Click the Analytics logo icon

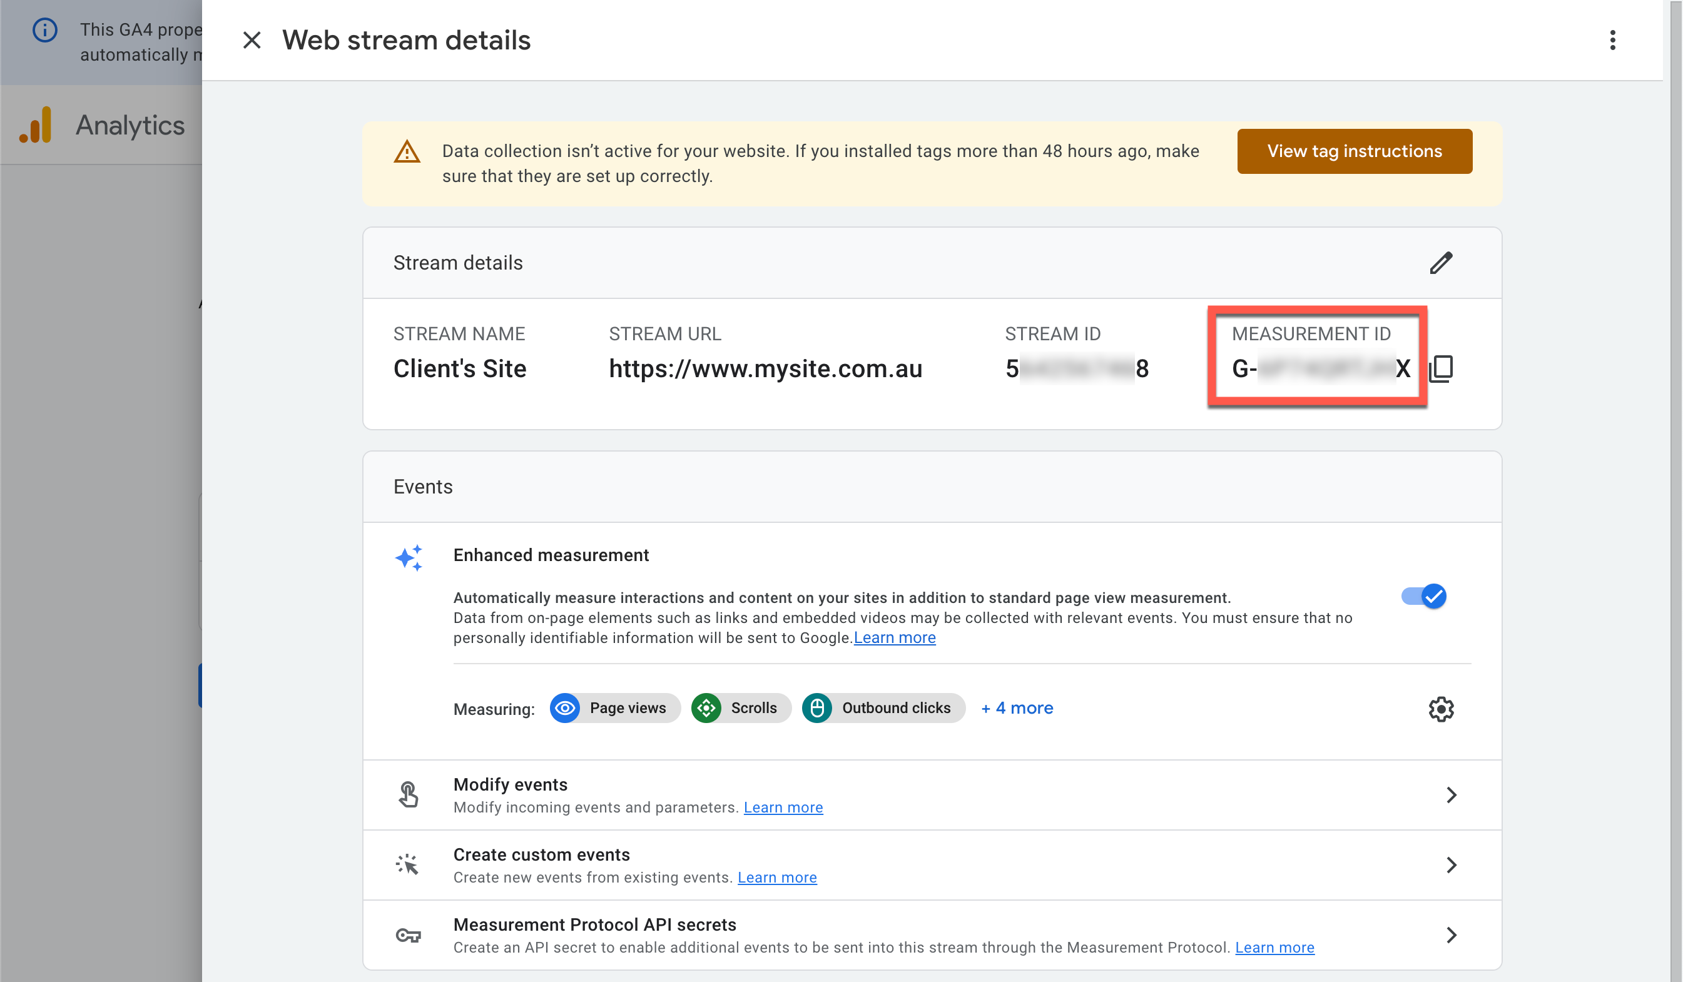pyautogui.click(x=36, y=125)
